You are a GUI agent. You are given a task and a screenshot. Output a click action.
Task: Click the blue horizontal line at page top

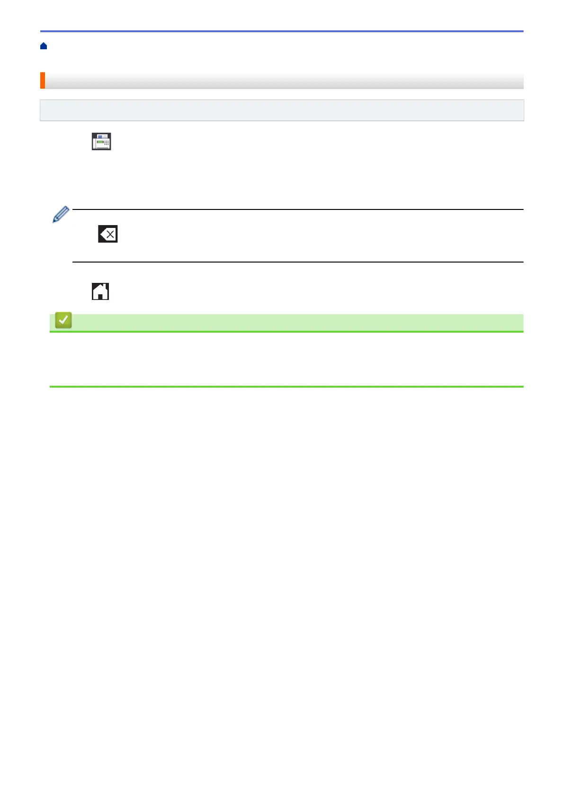click(282, 31)
